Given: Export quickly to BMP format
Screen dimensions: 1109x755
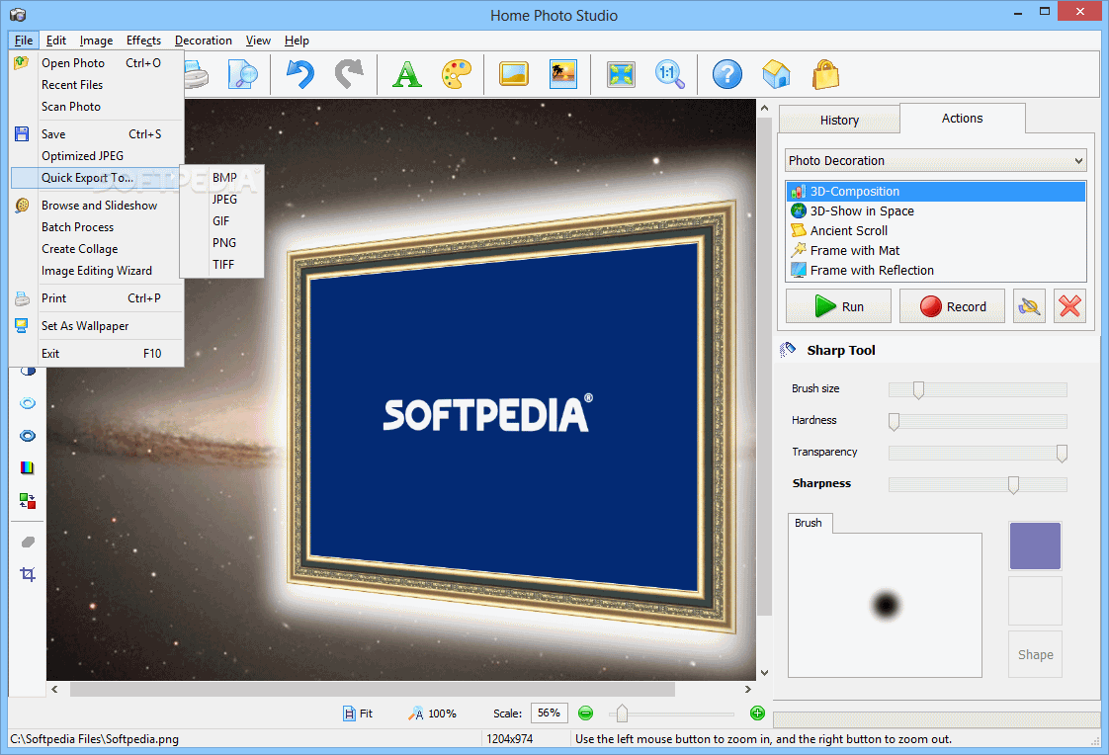Looking at the screenshot, I should 223,178.
